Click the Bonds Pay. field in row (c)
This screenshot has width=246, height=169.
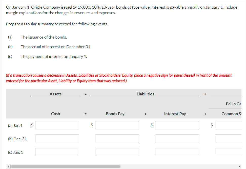click(x=117, y=152)
